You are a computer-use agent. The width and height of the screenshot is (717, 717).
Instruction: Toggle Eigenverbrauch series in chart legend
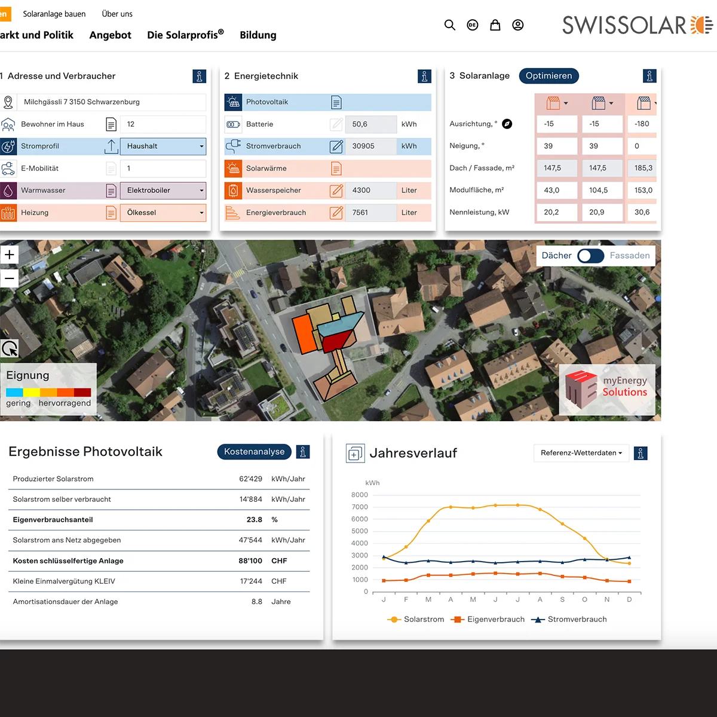click(x=488, y=620)
